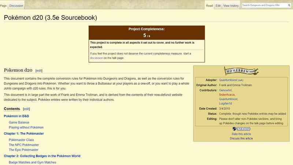
Task: Visit contributor Genowhirl's profile
Action: (x=225, y=90)
